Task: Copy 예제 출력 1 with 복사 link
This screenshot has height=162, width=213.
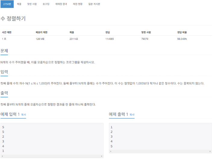Action: point(132,115)
